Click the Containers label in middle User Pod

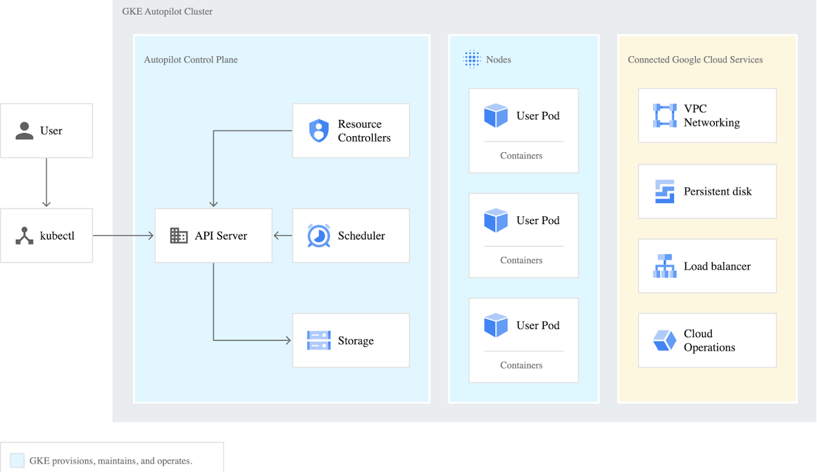click(521, 261)
